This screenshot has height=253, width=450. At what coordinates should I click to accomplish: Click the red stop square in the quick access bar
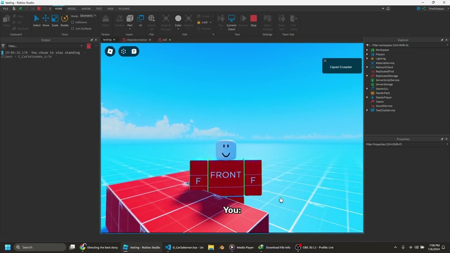click(39, 8)
